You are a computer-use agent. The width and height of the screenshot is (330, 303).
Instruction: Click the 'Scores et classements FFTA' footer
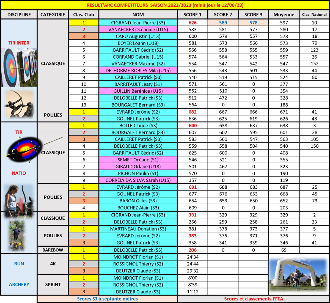point(254,299)
